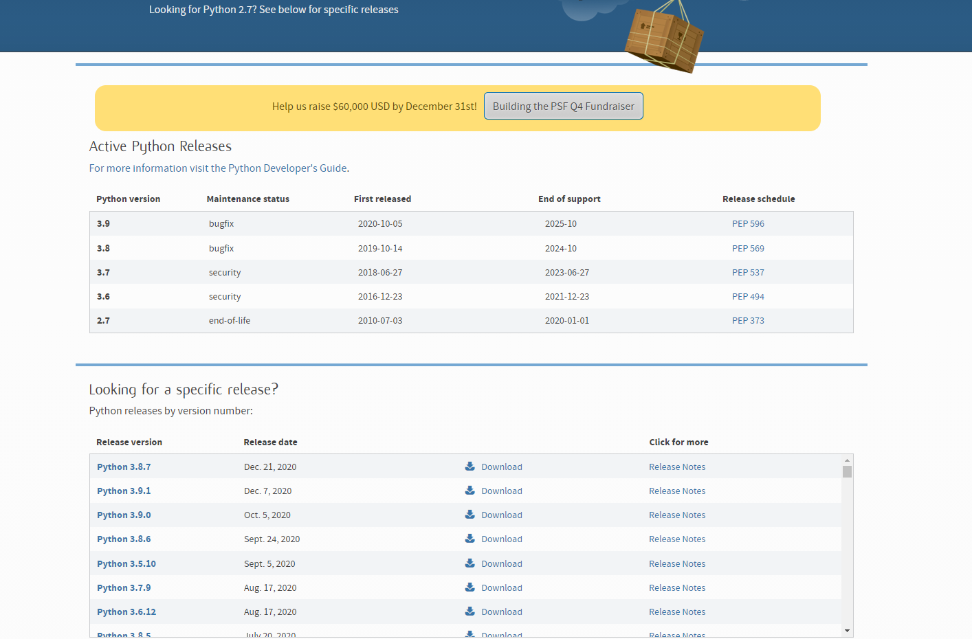Viewport: 972px width, 639px height.
Task: Click scroll up arrow of releases list
Action: click(x=847, y=460)
